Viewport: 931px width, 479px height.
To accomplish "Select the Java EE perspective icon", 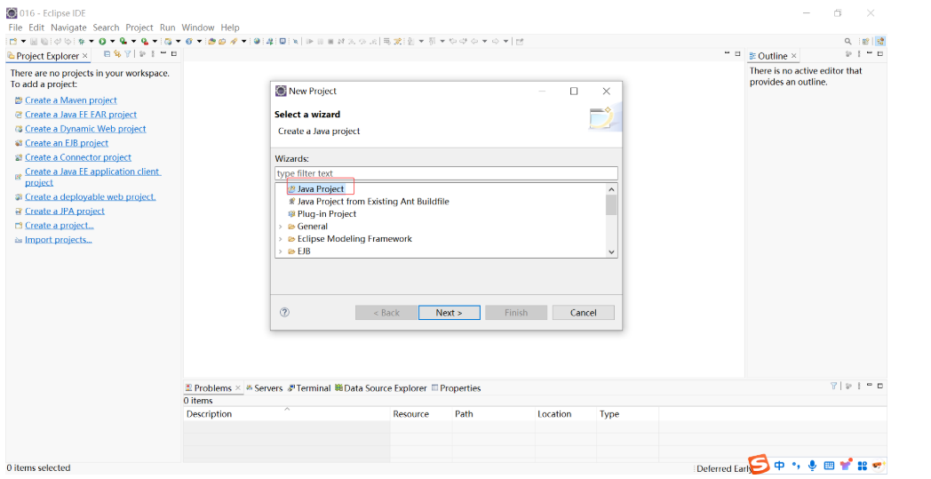I will pyautogui.click(x=880, y=41).
